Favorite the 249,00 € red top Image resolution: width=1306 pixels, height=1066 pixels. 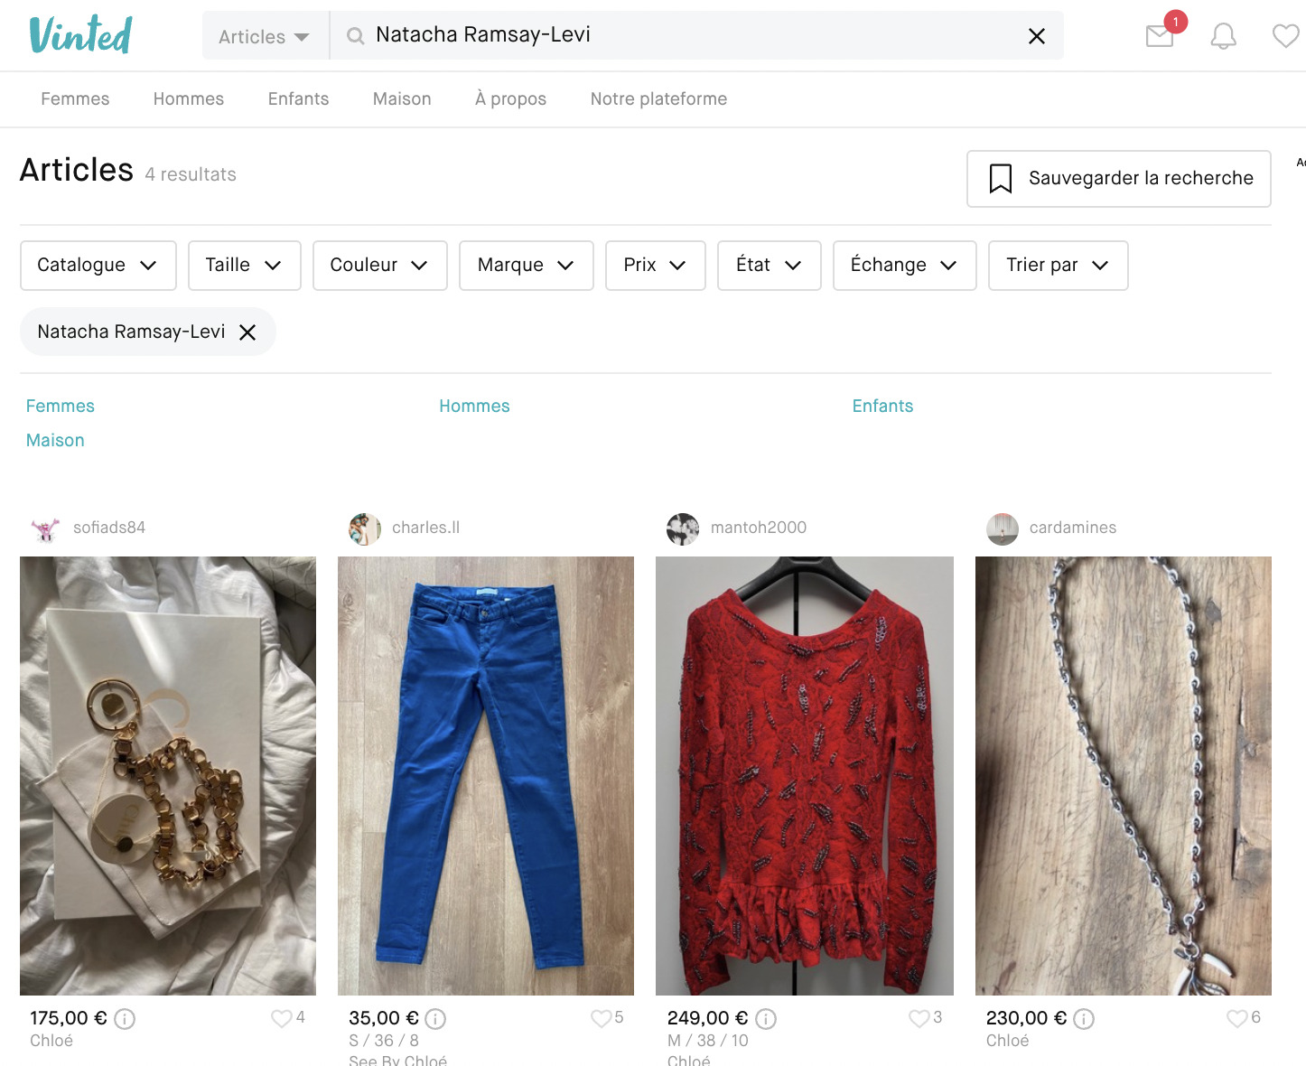coord(919,1018)
